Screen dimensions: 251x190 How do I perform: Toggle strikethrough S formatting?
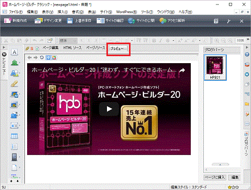coord(168,41)
